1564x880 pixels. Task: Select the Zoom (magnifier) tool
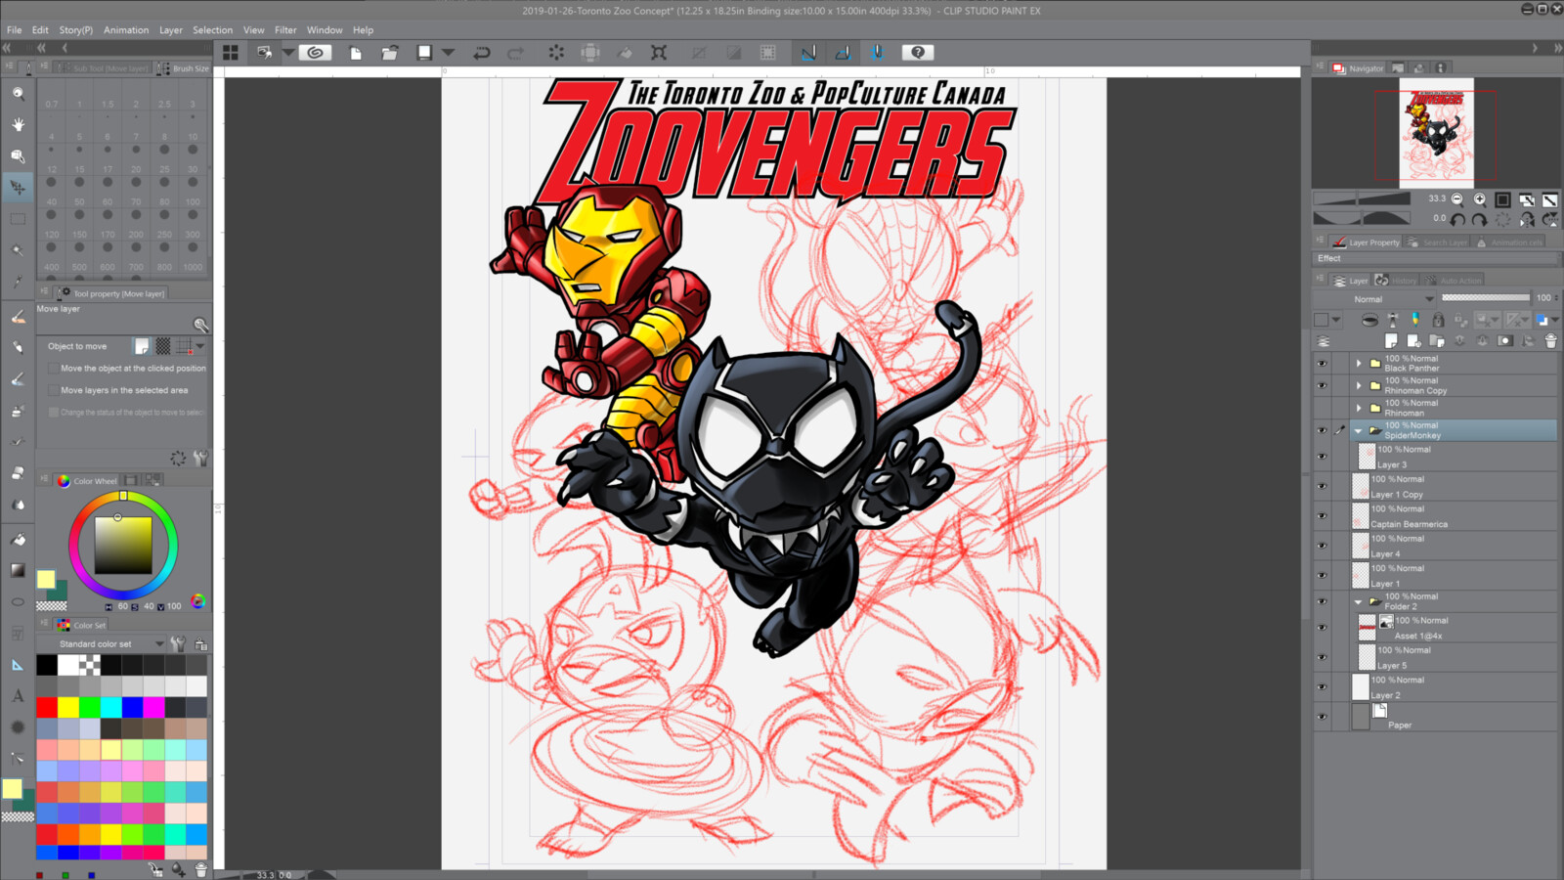(x=18, y=93)
